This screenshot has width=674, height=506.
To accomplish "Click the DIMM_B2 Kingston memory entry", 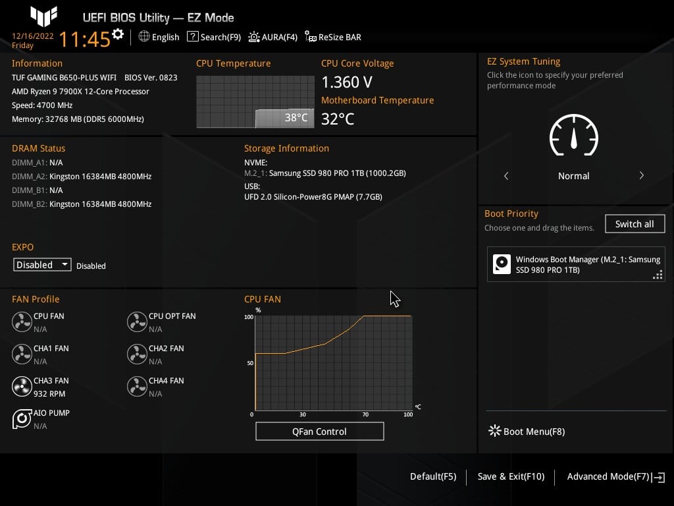I will pyautogui.click(x=82, y=204).
